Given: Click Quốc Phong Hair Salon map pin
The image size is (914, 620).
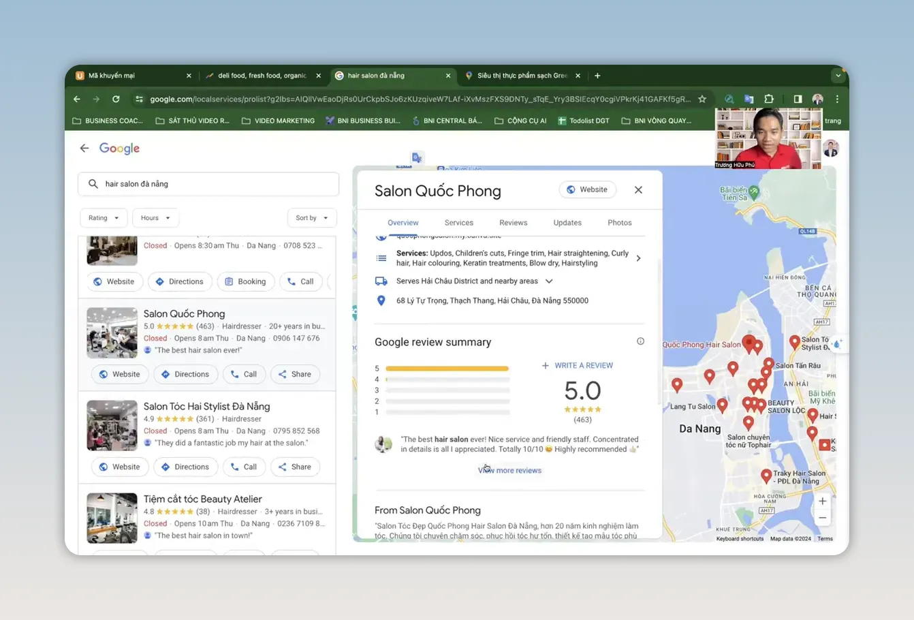Looking at the screenshot, I should pos(748,343).
